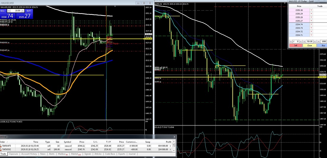Open the News tab
Image resolution: width=327 pixels, height=158 pixels.
pyautogui.click(x=43, y=154)
